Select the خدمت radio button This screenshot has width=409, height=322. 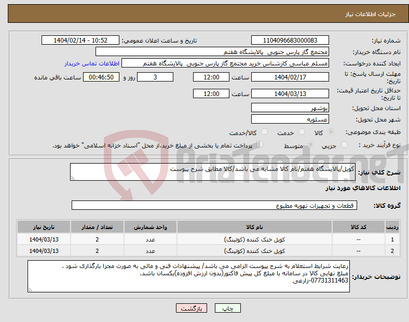(x=302, y=132)
